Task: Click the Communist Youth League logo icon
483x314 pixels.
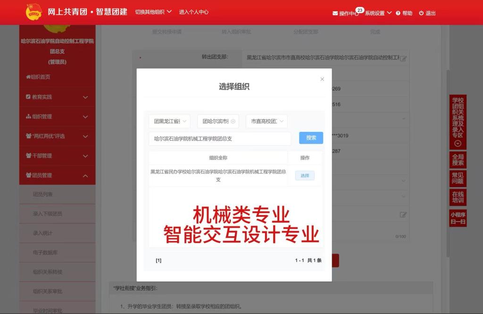Action: coord(33,12)
